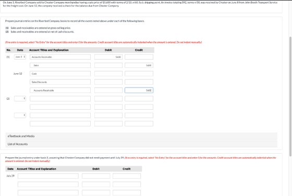
Task: Click the credit field on July 29 row
Action: coord(127,176)
